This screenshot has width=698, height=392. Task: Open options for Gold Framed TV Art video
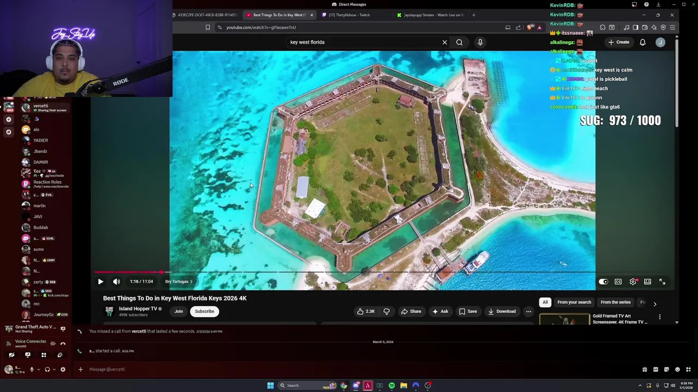(x=659, y=317)
